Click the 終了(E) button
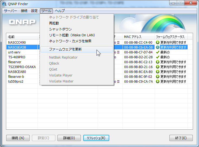Screen dimensions: 199x147 pos(181,138)
